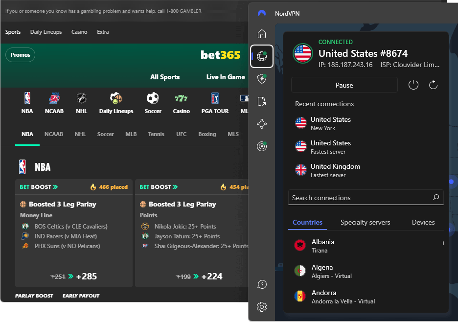Image resolution: width=458 pixels, height=322 pixels.
Task: Open NordVPN settings gear icon
Action: [x=262, y=307]
